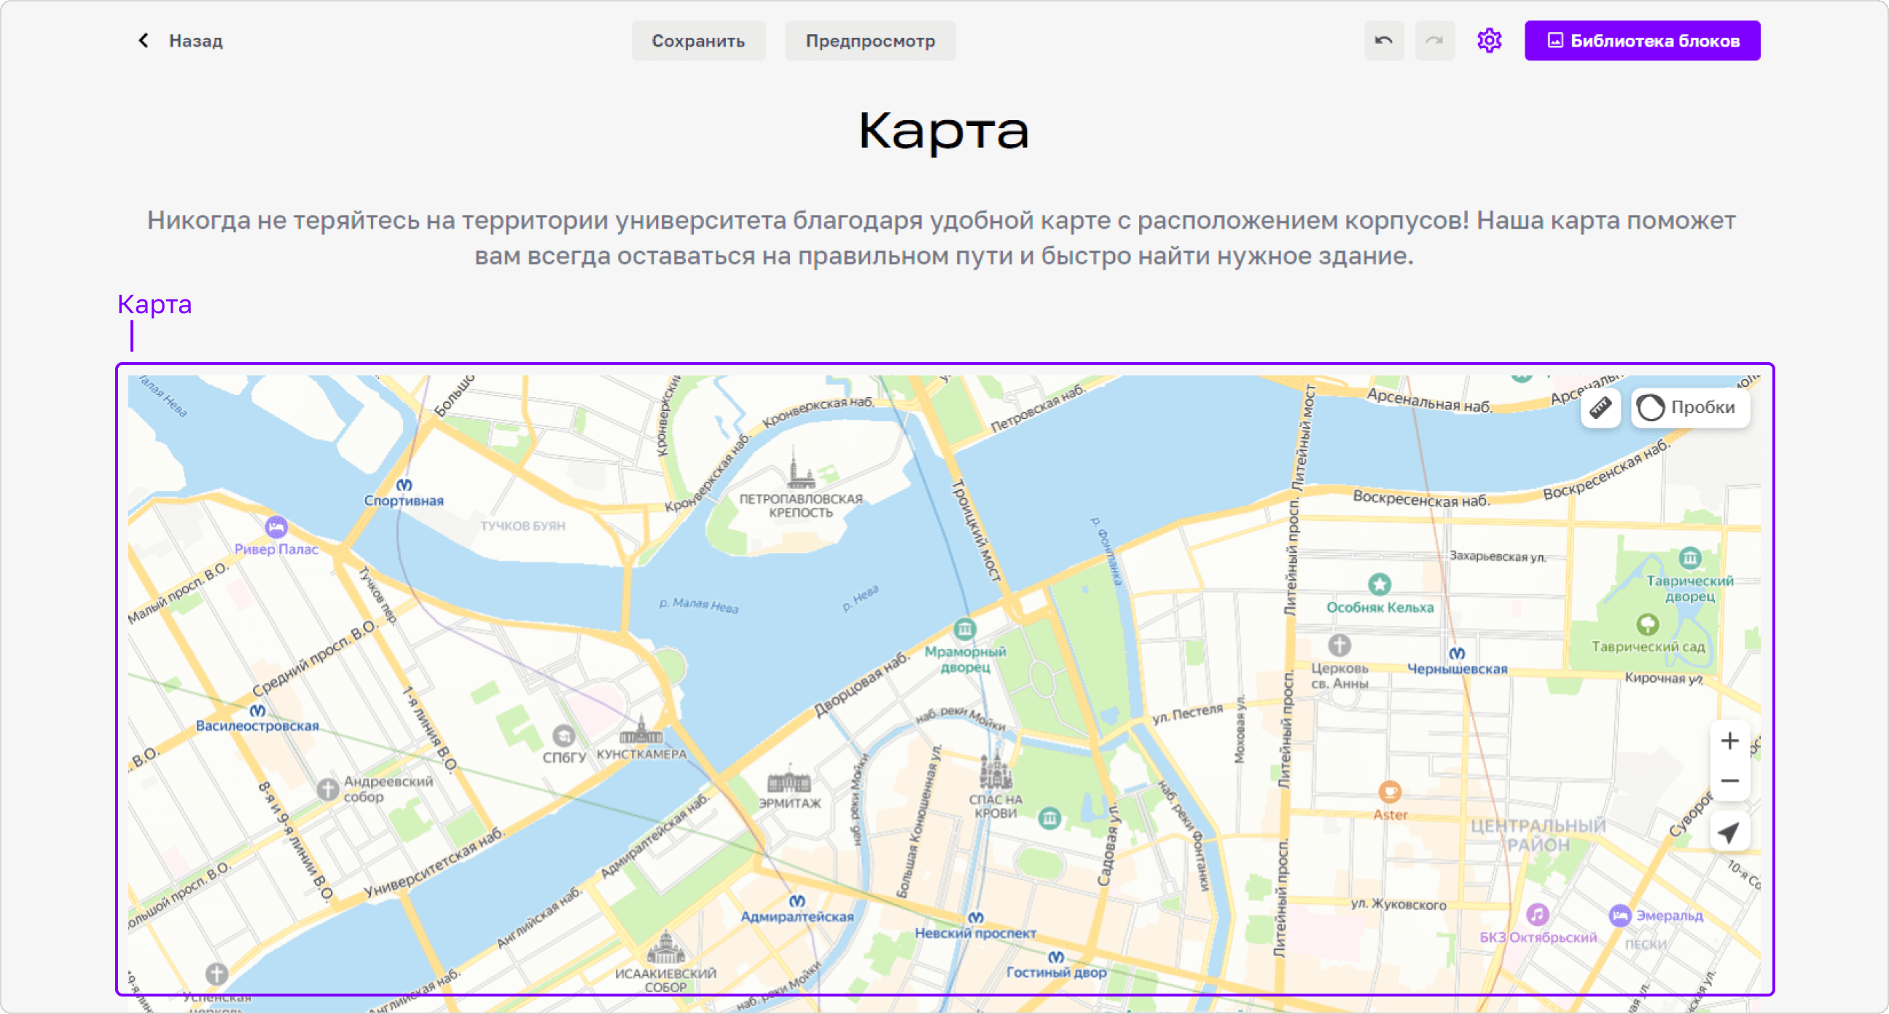
Task: Zoom in the map with plus
Action: [x=1729, y=741]
